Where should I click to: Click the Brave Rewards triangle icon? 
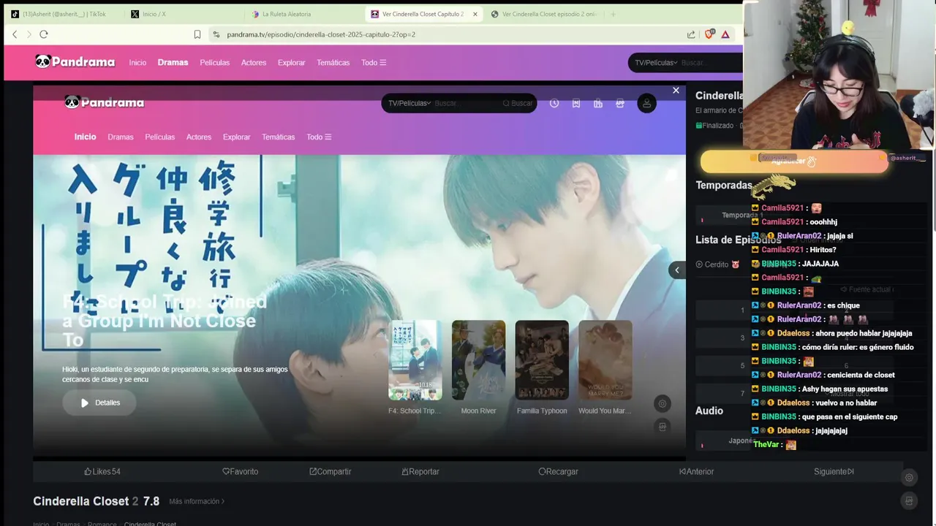pyautogui.click(x=725, y=34)
